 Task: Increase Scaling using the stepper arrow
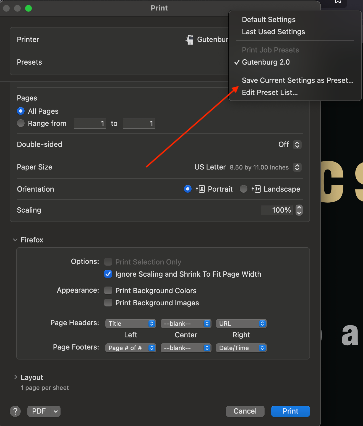point(299,208)
